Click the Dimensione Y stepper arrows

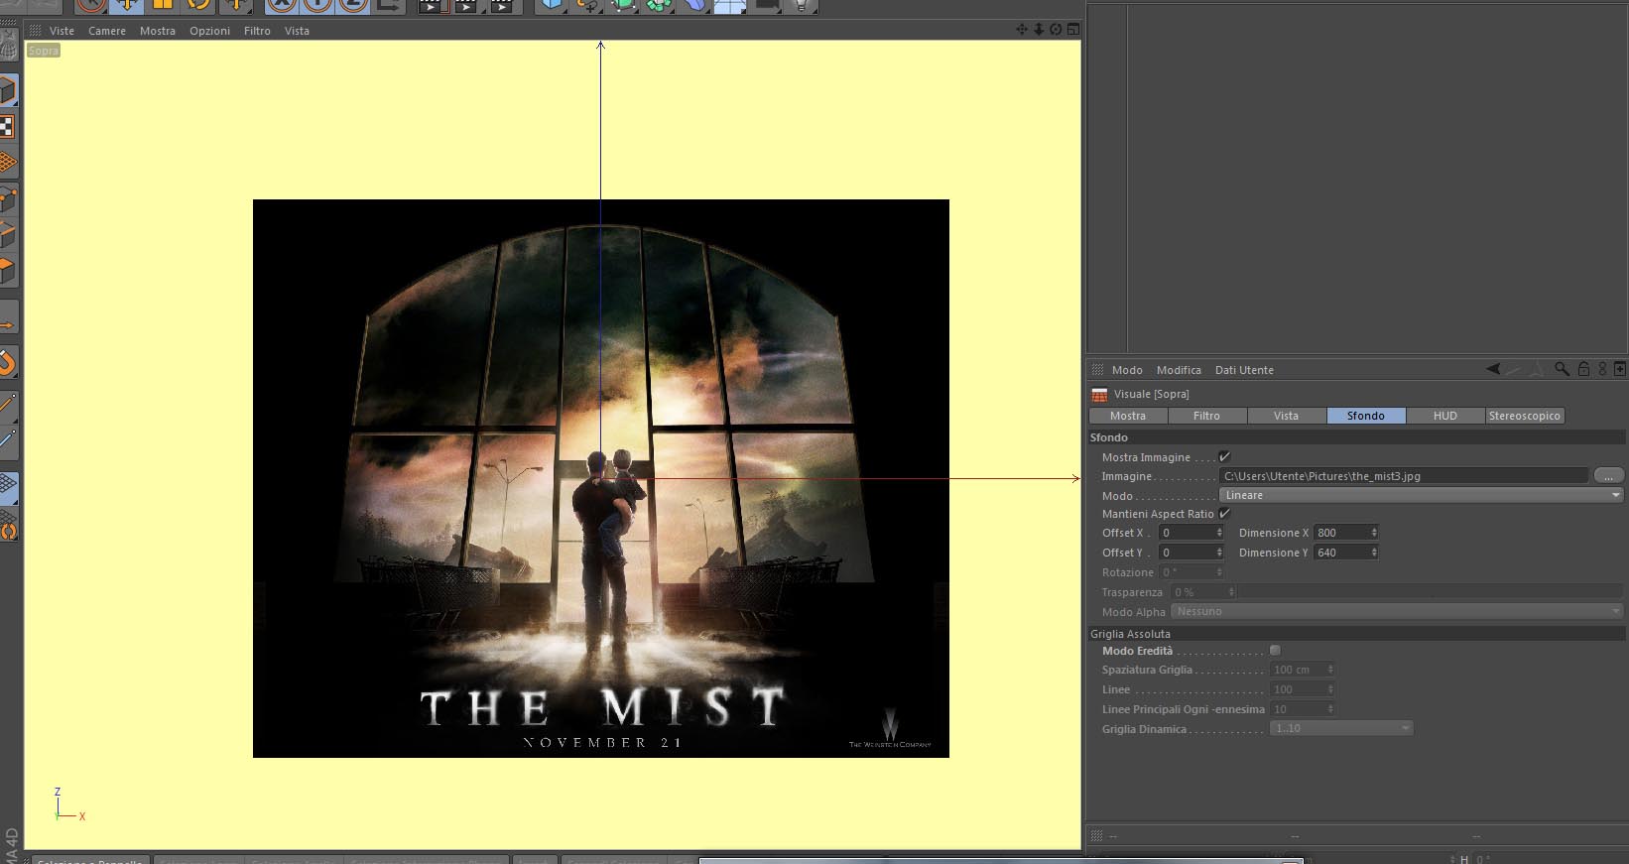point(1374,553)
